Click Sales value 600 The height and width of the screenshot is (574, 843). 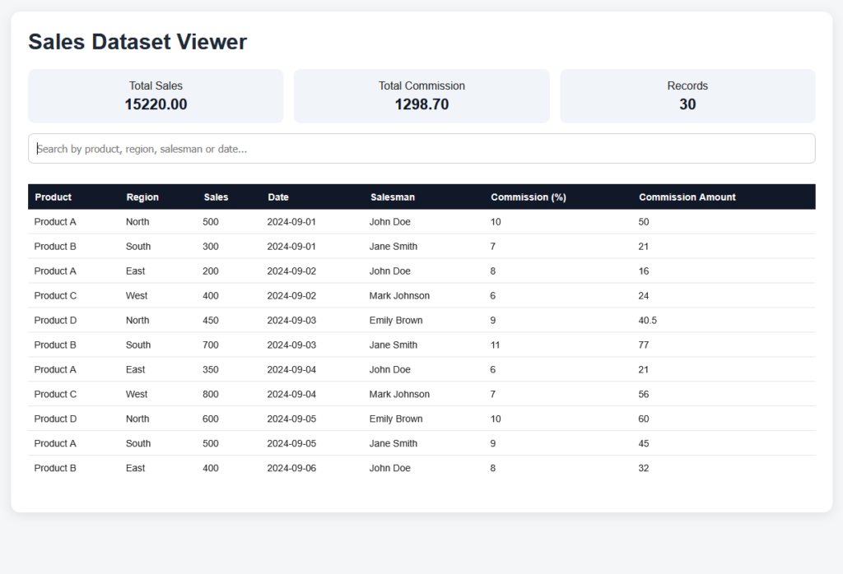(211, 419)
